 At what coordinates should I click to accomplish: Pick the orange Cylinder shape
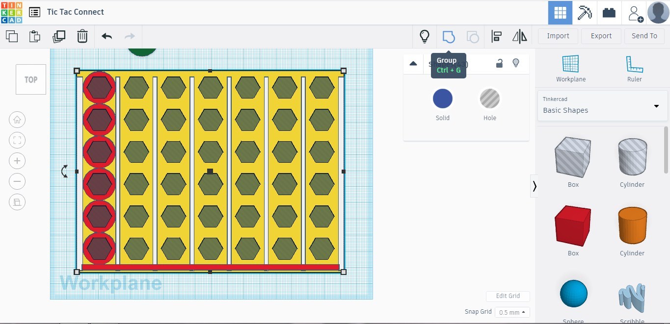632,225
